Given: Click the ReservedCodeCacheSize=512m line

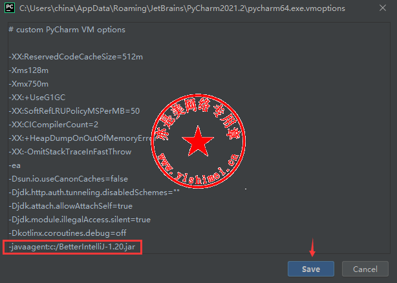Looking at the screenshot, I should (x=76, y=57).
